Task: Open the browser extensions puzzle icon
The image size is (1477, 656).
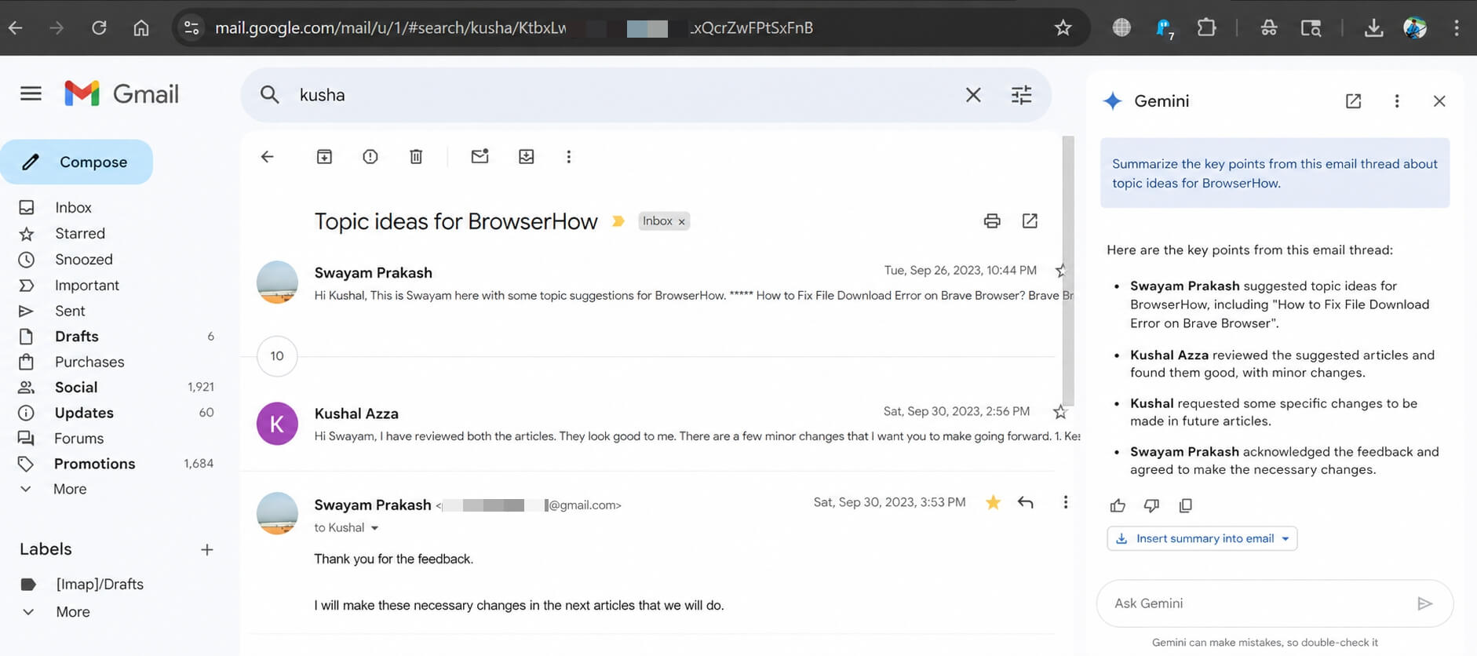Action: point(1206,28)
